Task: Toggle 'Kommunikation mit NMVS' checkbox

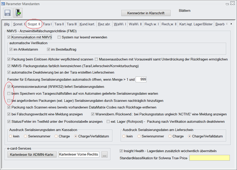Action: [9, 37]
